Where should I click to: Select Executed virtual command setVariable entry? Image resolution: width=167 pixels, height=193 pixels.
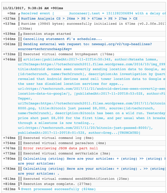67,153
